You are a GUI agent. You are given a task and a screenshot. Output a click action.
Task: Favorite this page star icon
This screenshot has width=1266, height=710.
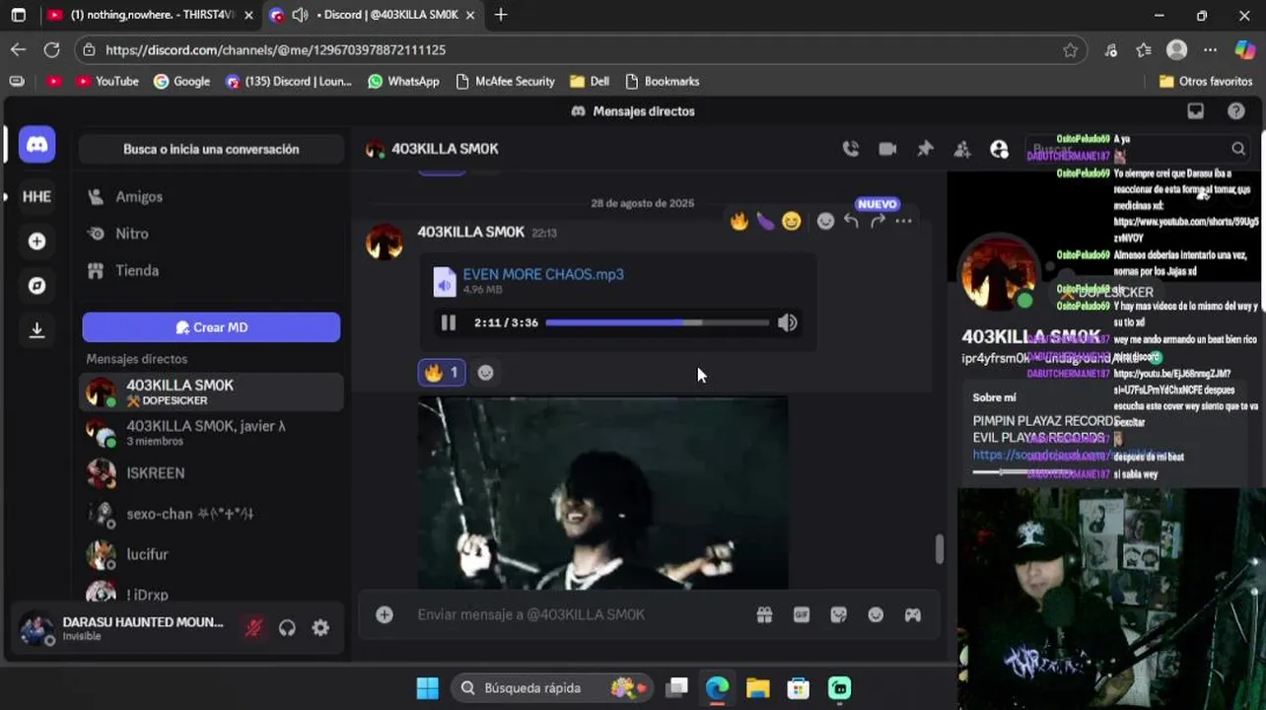pos(1070,49)
